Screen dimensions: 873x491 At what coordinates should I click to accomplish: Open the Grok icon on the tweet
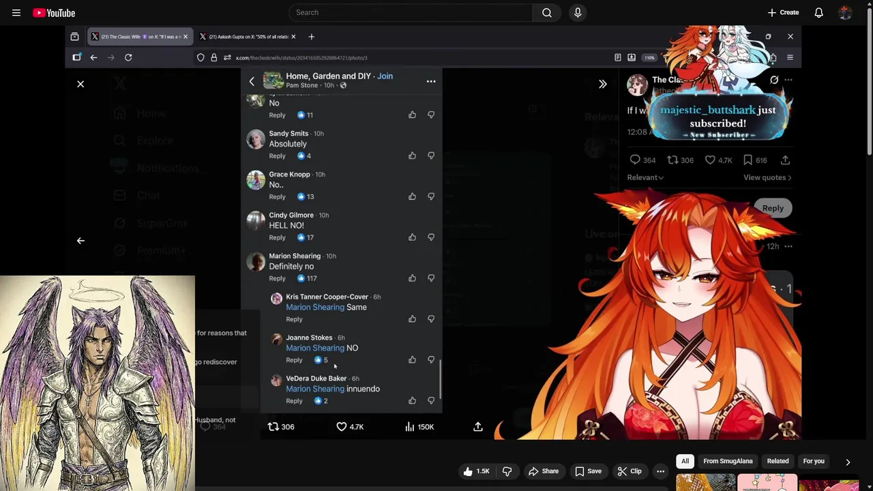coord(774,80)
